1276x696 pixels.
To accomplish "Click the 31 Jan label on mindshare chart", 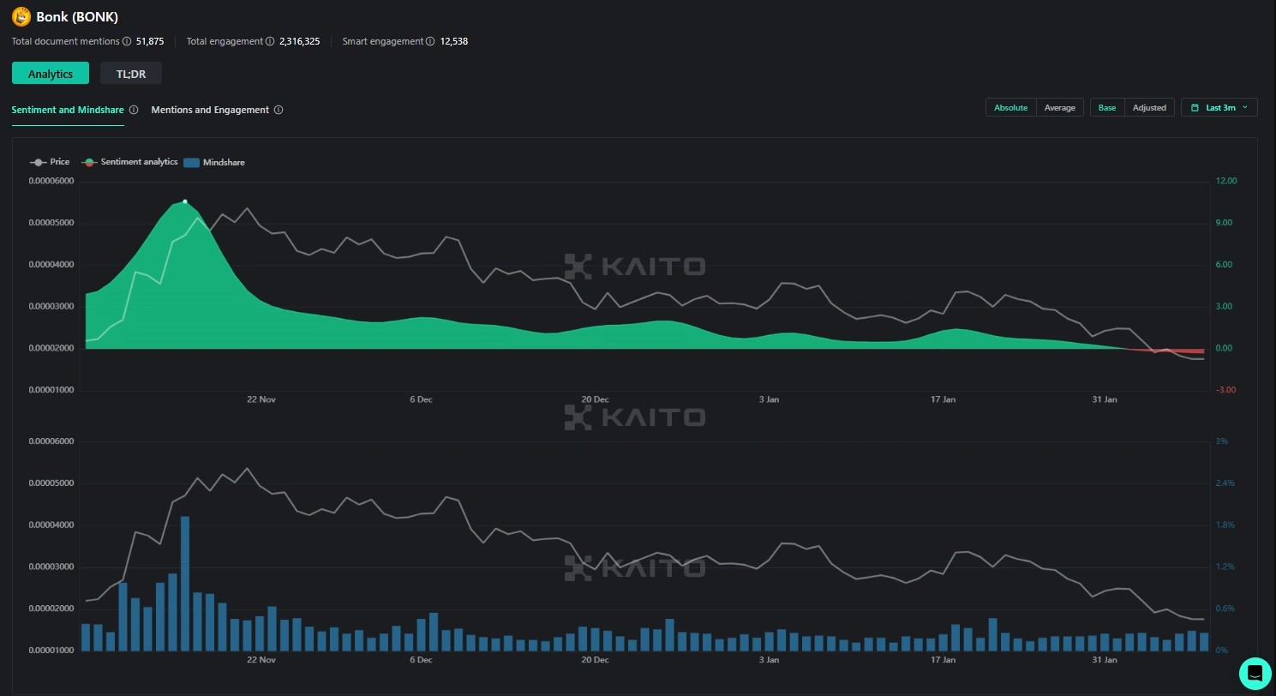I will click(x=1105, y=660).
